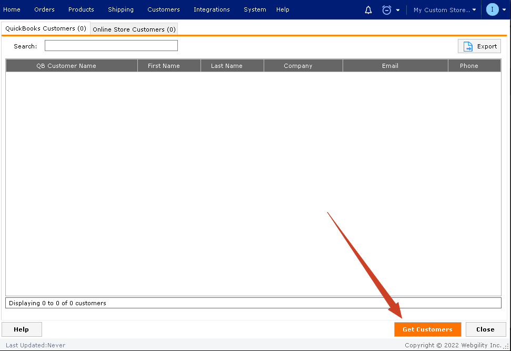Image resolution: width=511 pixels, height=351 pixels.
Task: Click the Export document icon
Action: (x=468, y=47)
